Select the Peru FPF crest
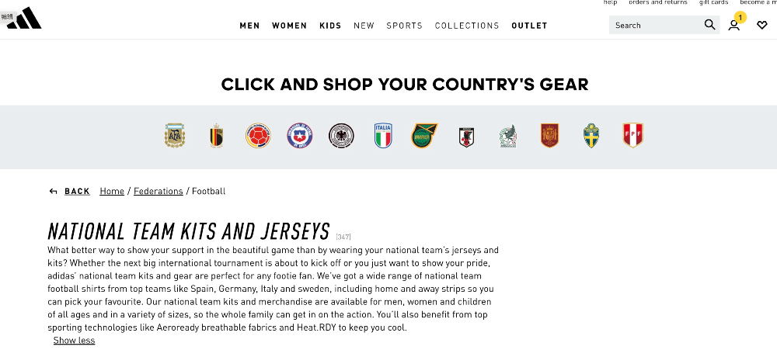Viewport: 777px width, 350px height. [x=632, y=136]
